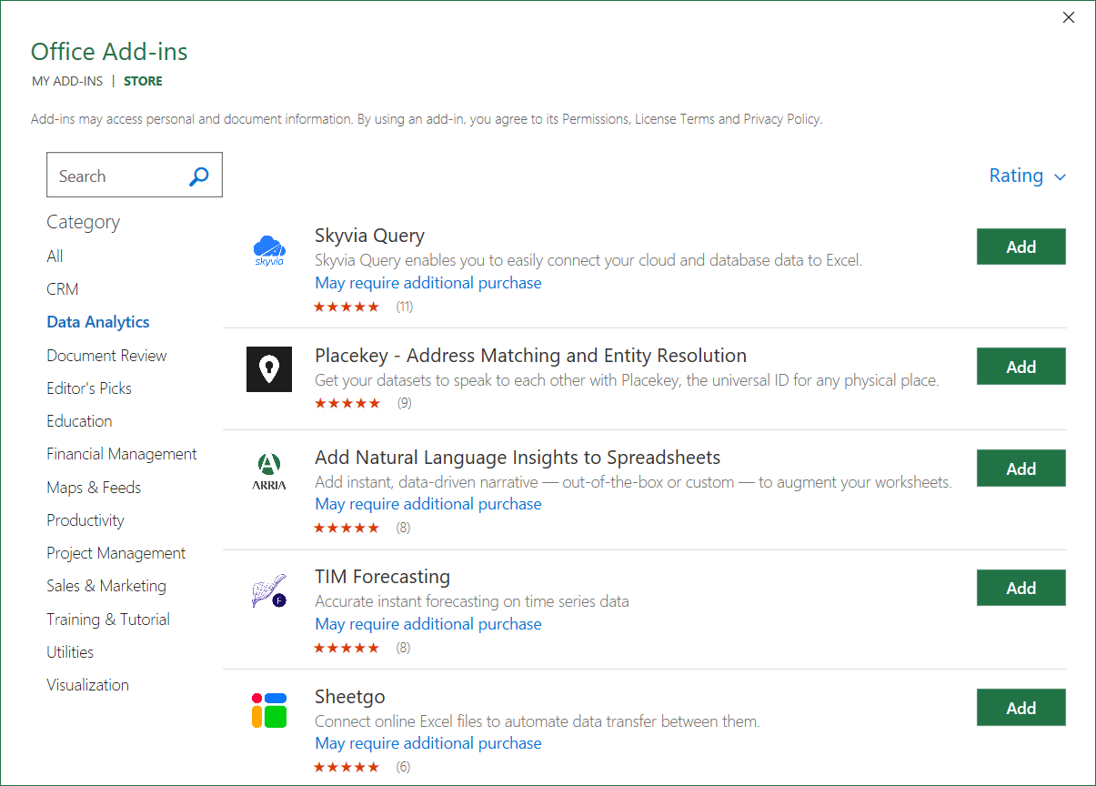Open the Placekey location pin logo

pos(269,368)
